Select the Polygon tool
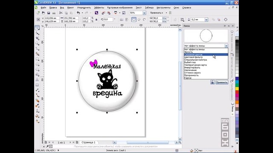 coord(37,69)
